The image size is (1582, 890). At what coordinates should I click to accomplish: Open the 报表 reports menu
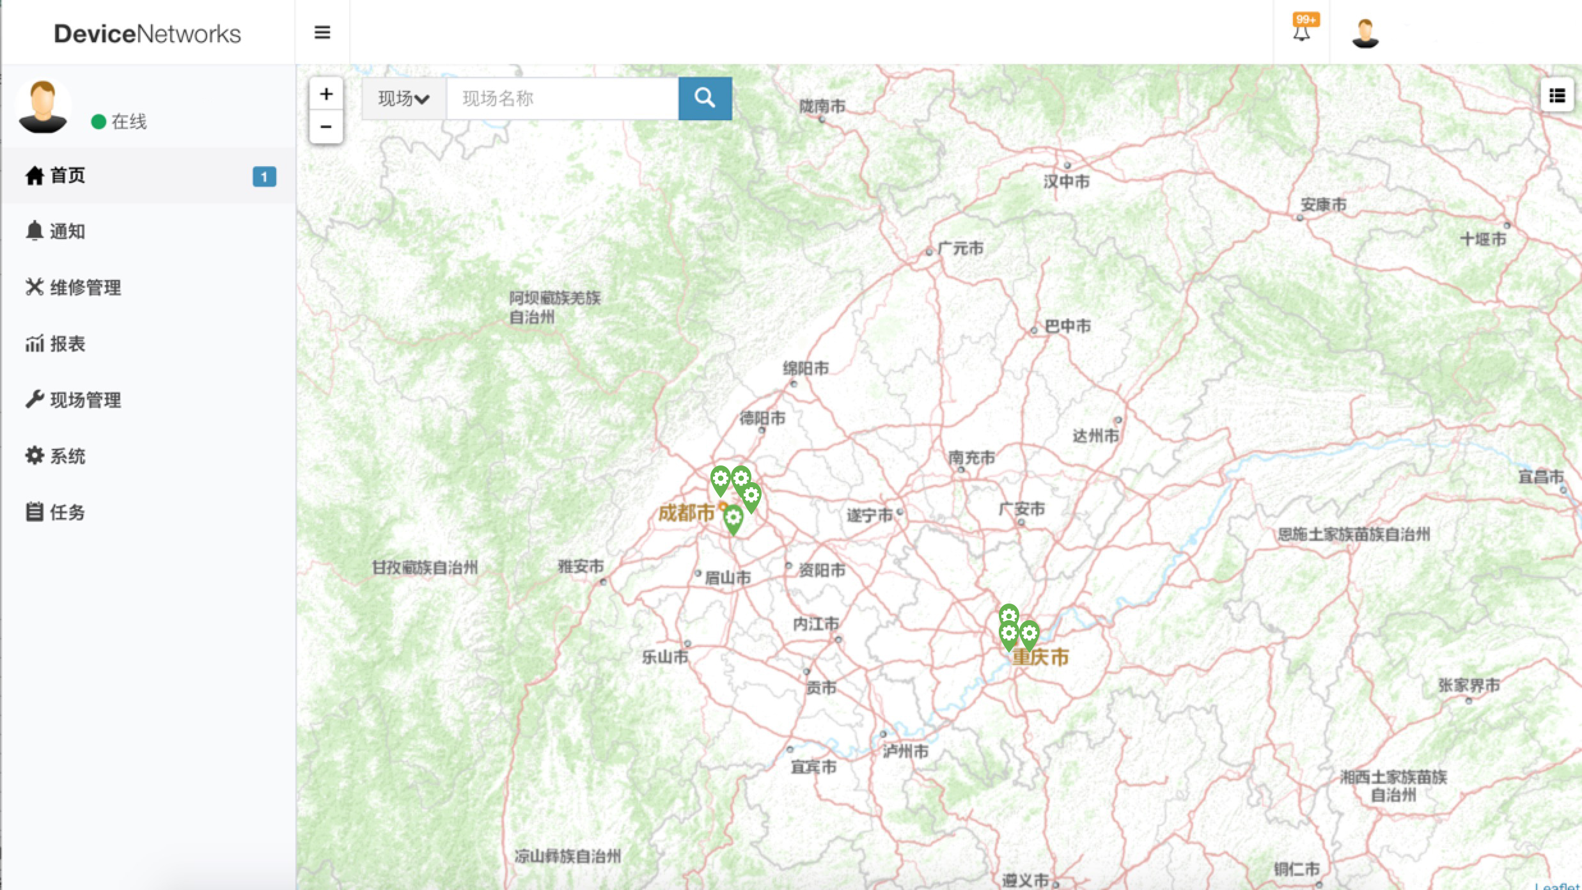68,344
